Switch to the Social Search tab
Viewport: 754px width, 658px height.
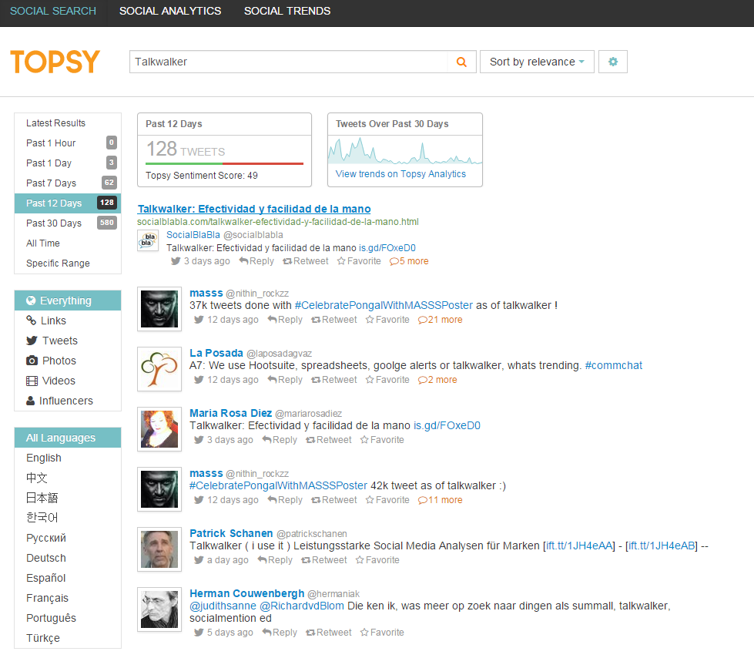pyautogui.click(x=53, y=11)
